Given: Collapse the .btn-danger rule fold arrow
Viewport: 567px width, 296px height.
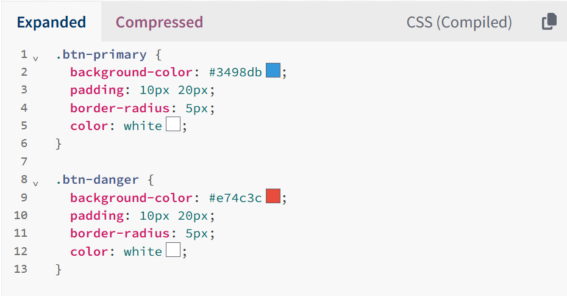Looking at the screenshot, I should click(35, 184).
